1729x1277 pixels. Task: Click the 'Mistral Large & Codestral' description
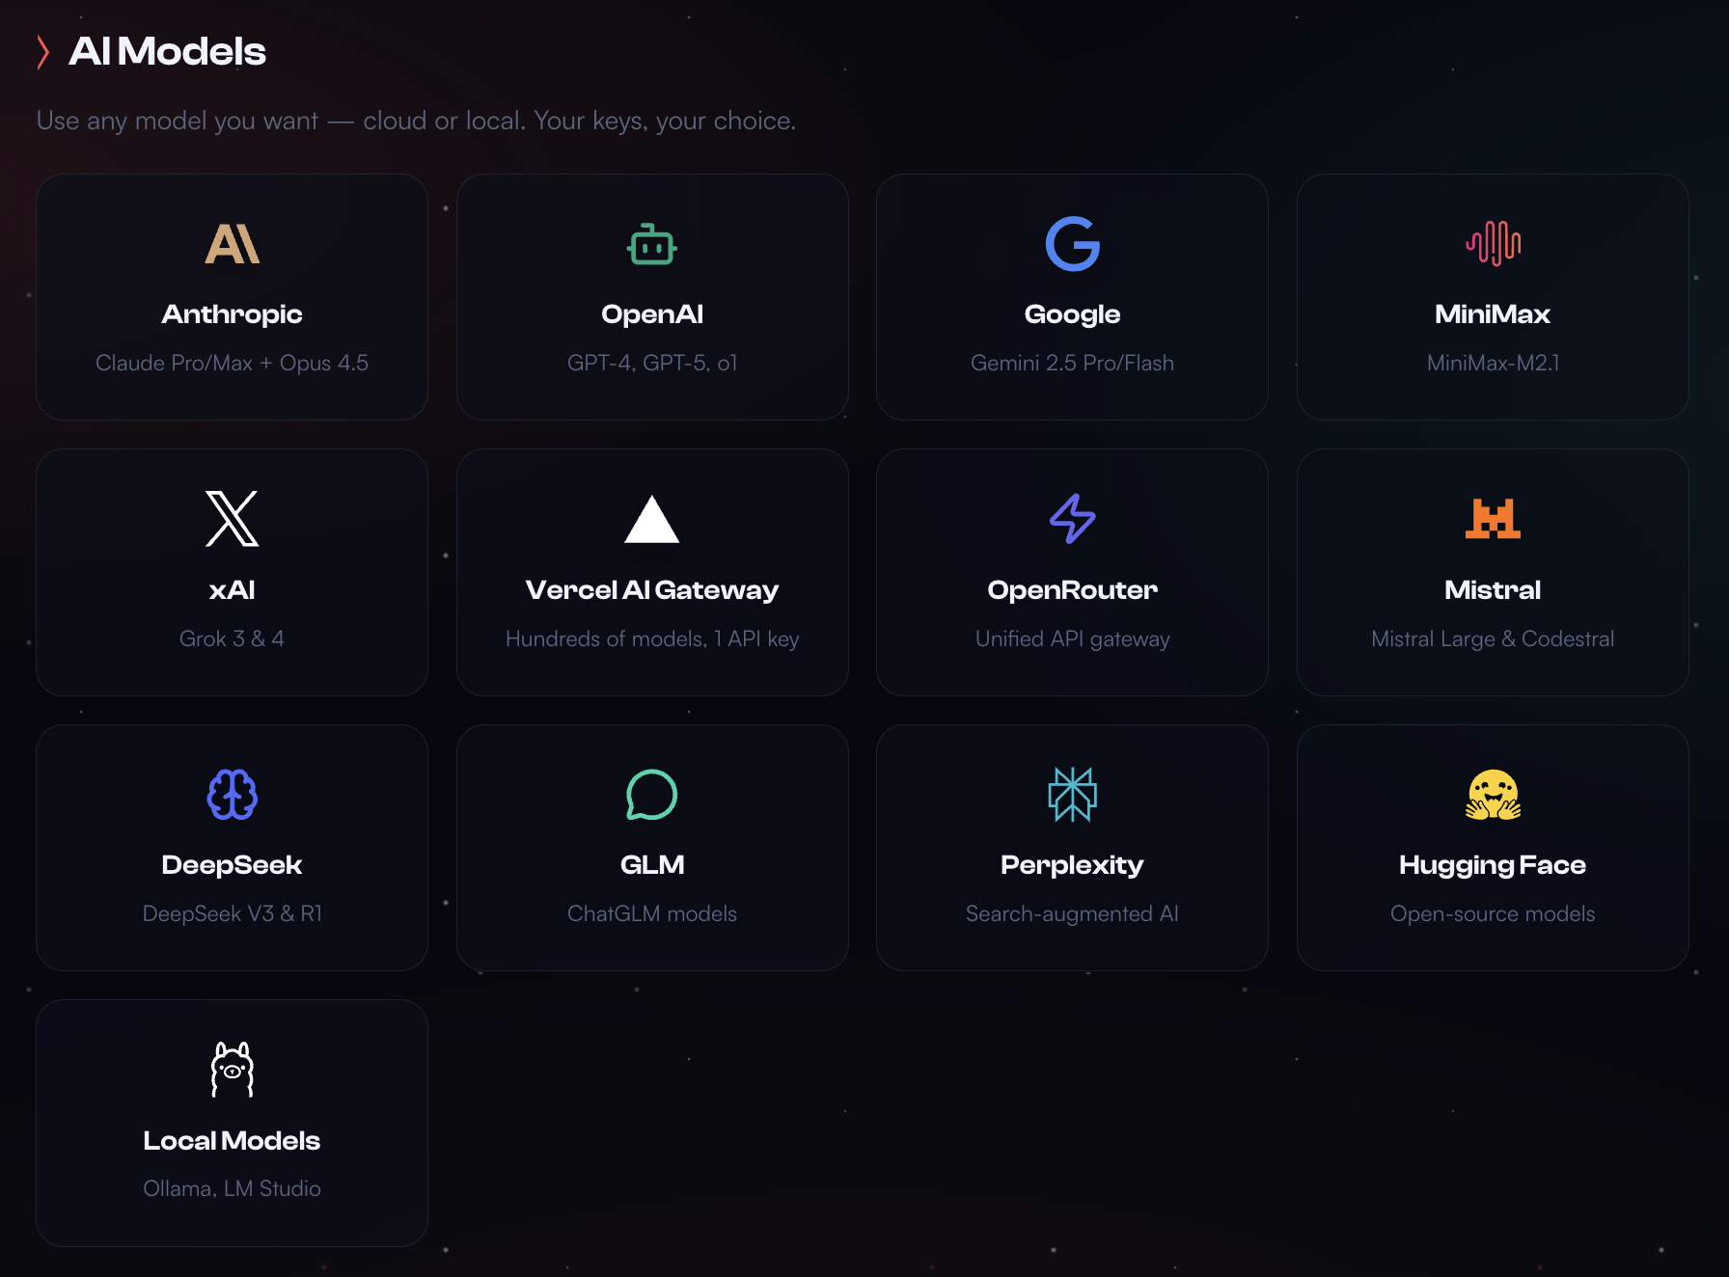[x=1493, y=639]
